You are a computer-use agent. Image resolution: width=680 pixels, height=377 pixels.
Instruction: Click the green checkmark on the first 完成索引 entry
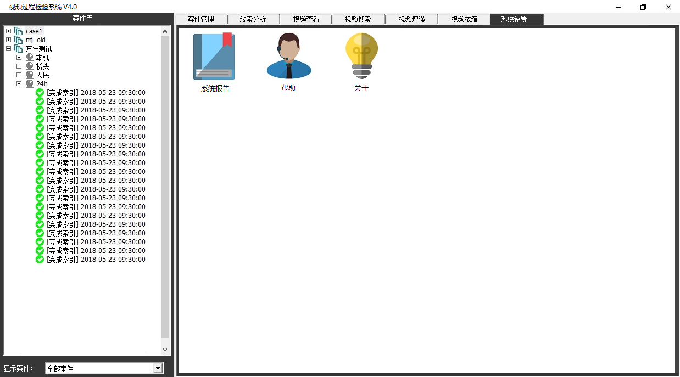click(x=39, y=92)
